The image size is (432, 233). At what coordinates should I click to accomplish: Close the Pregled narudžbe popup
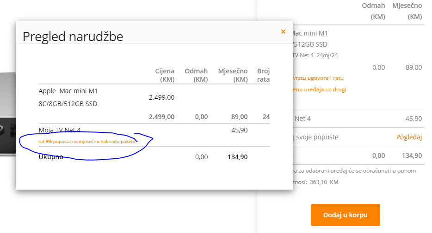click(283, 31)
